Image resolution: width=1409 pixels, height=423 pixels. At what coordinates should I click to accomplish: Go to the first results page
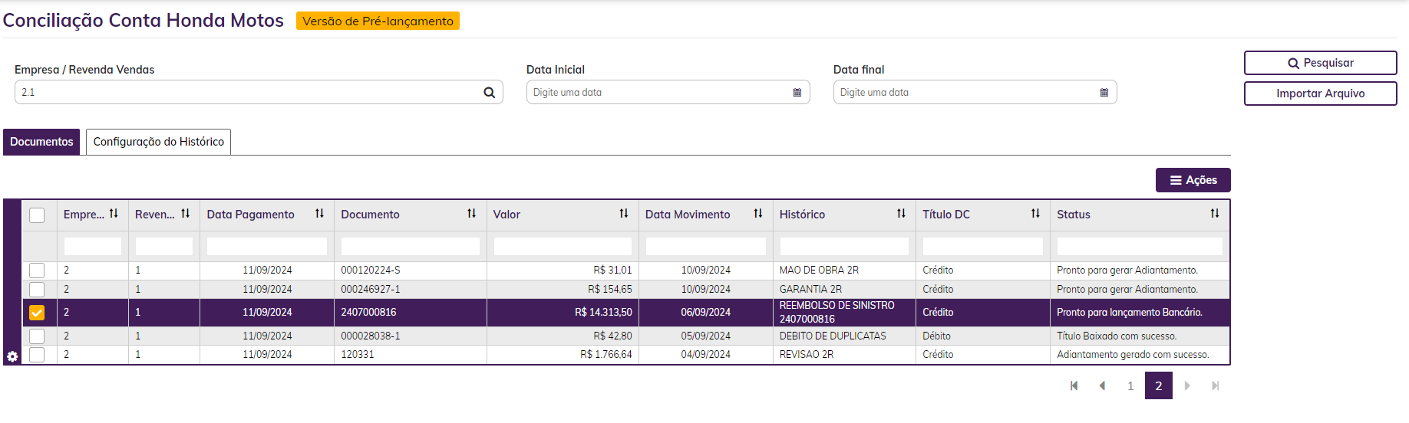tap(1074, 385)
